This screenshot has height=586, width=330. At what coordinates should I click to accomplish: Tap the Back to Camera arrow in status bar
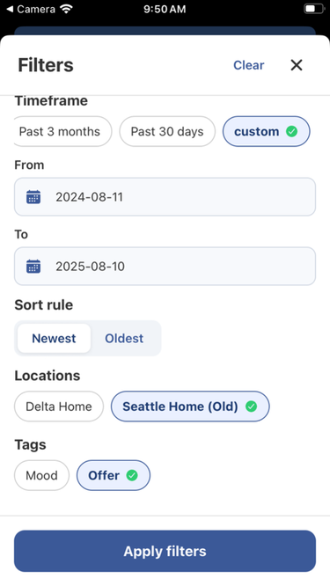10,9
